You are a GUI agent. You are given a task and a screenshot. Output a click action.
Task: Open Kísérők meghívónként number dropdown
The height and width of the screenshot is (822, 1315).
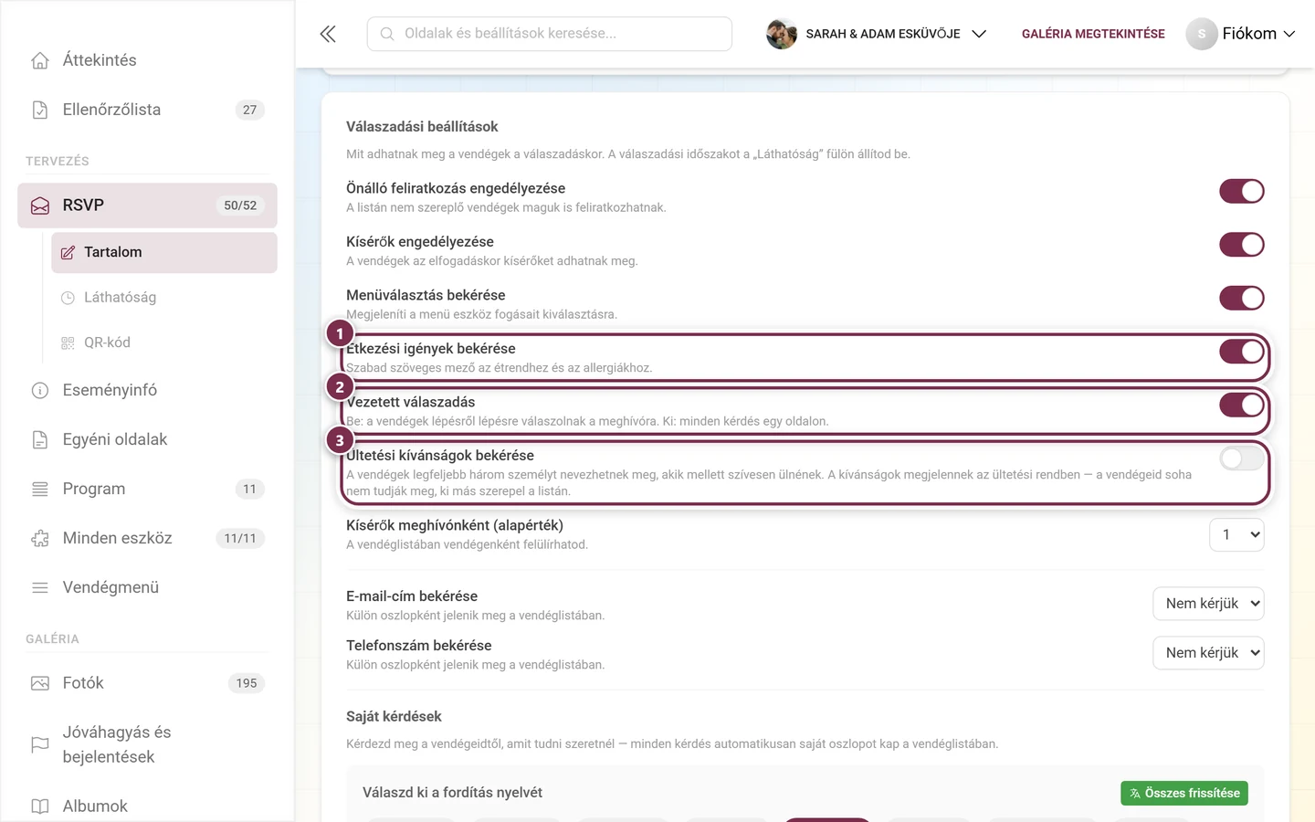1236,534
